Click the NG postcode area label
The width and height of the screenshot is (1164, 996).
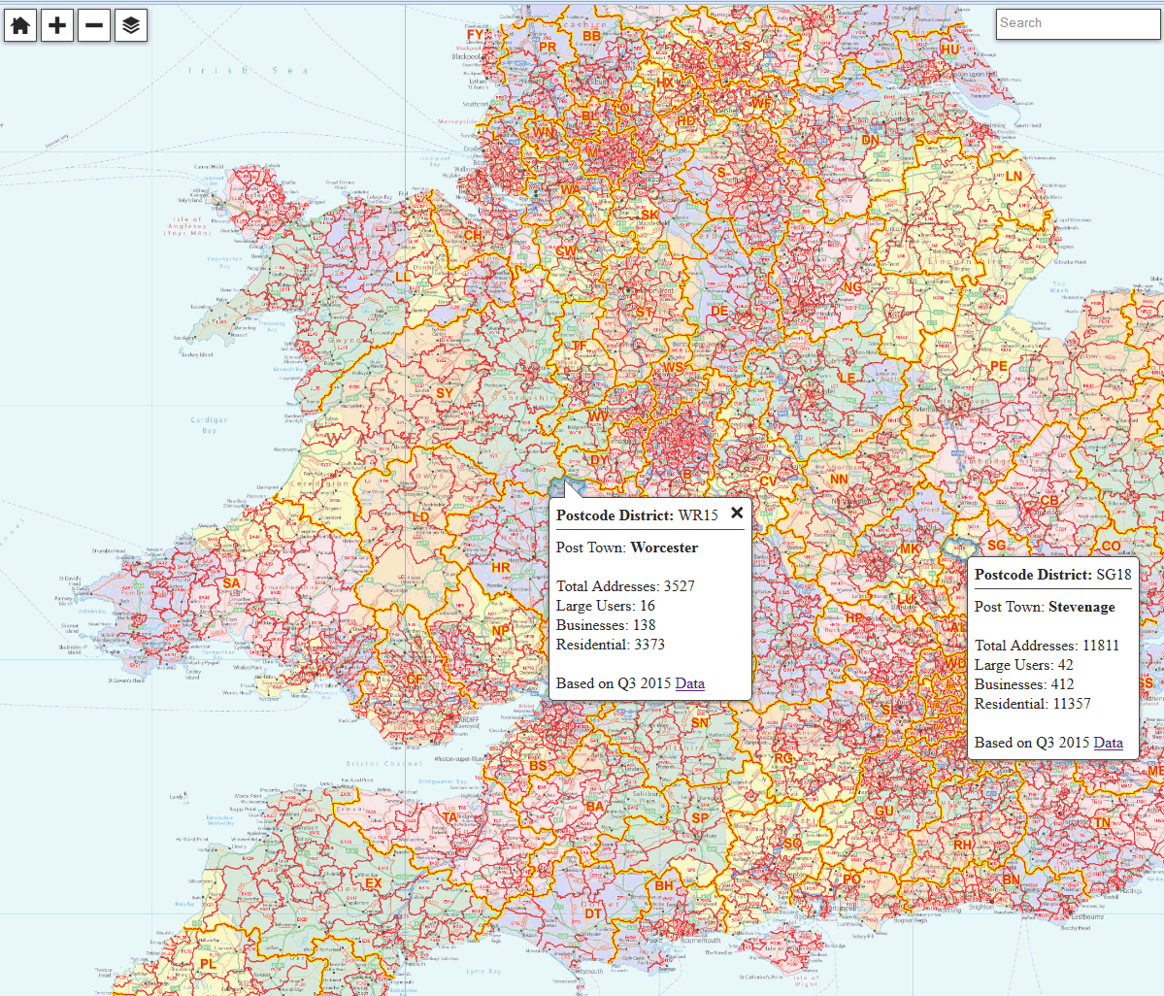click(x=852, y=287)
